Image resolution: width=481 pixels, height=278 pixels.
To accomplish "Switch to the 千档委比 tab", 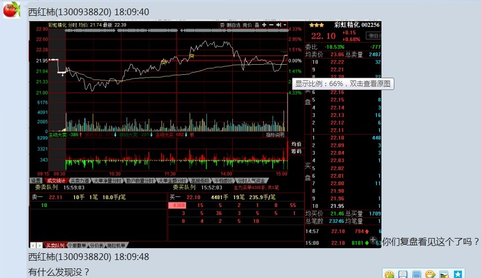I will click(x=223, y=181).
